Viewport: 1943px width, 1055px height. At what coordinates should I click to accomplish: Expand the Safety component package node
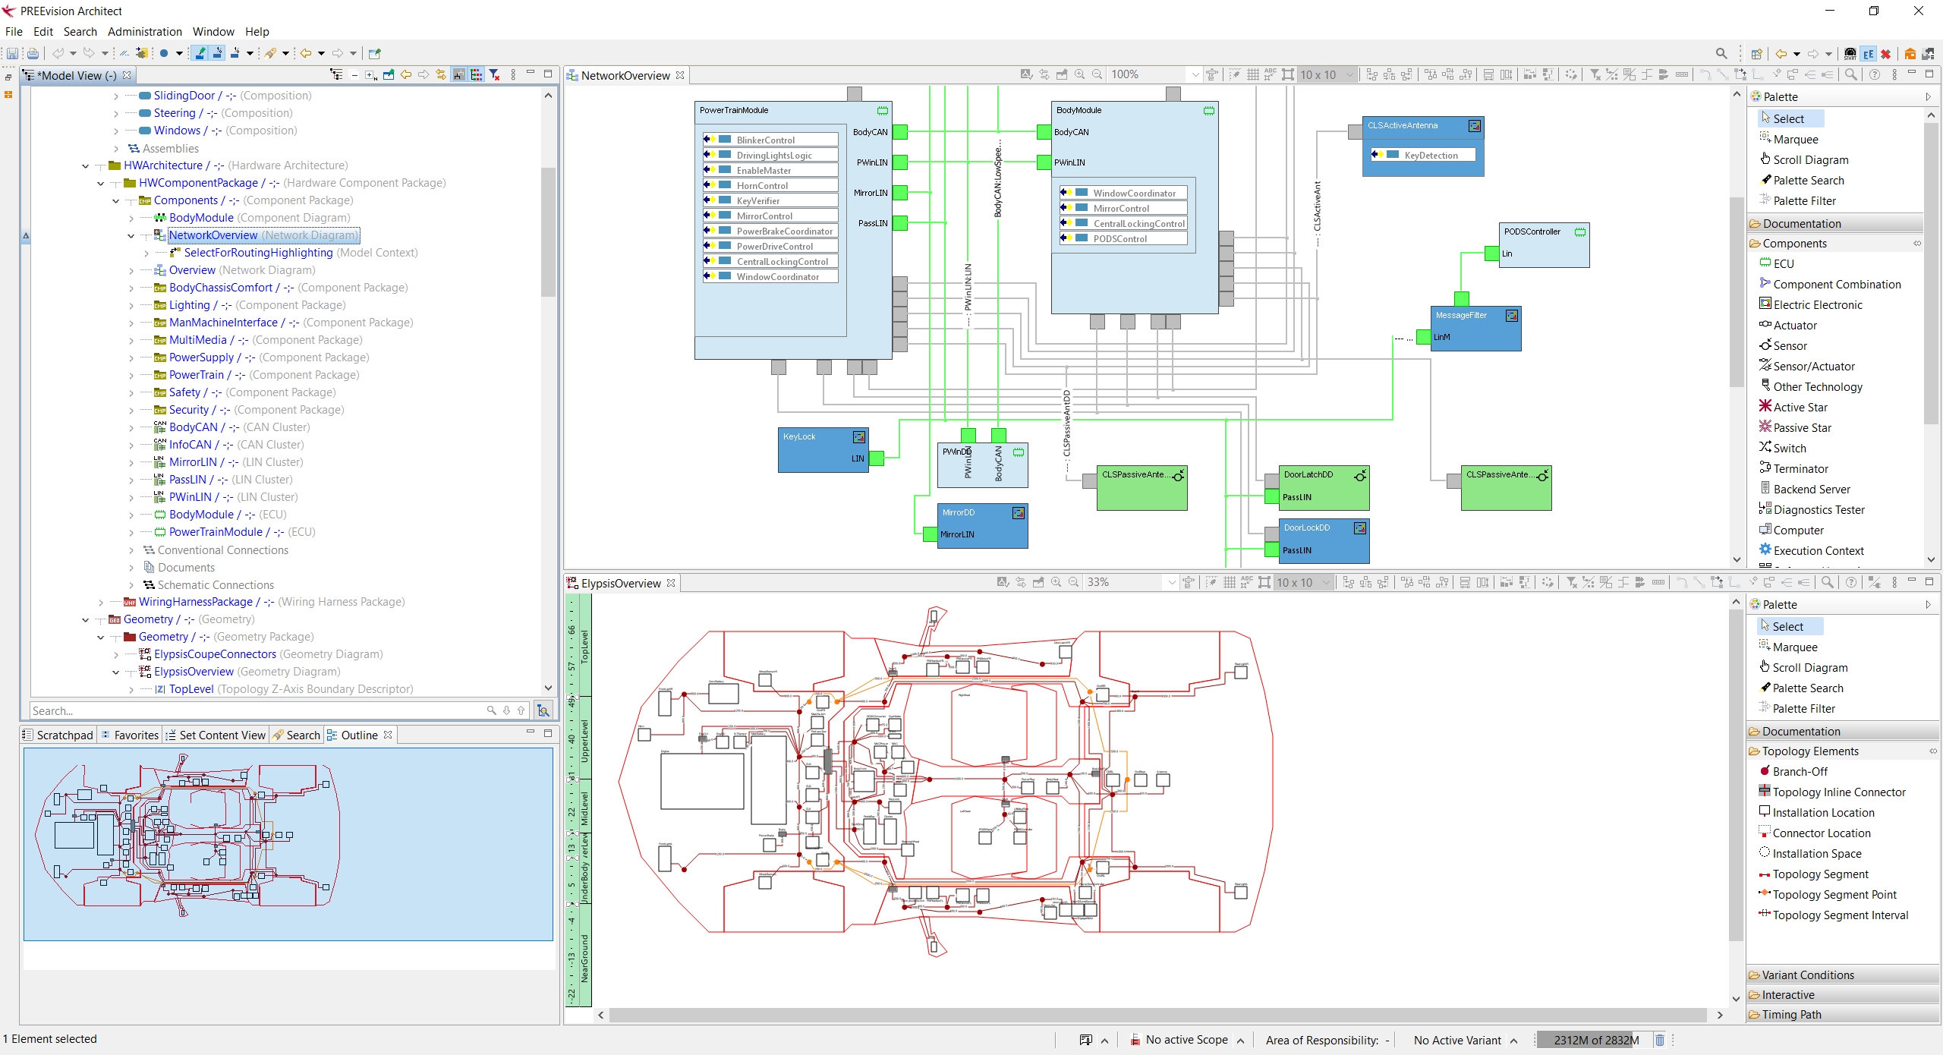coord(131,392)
